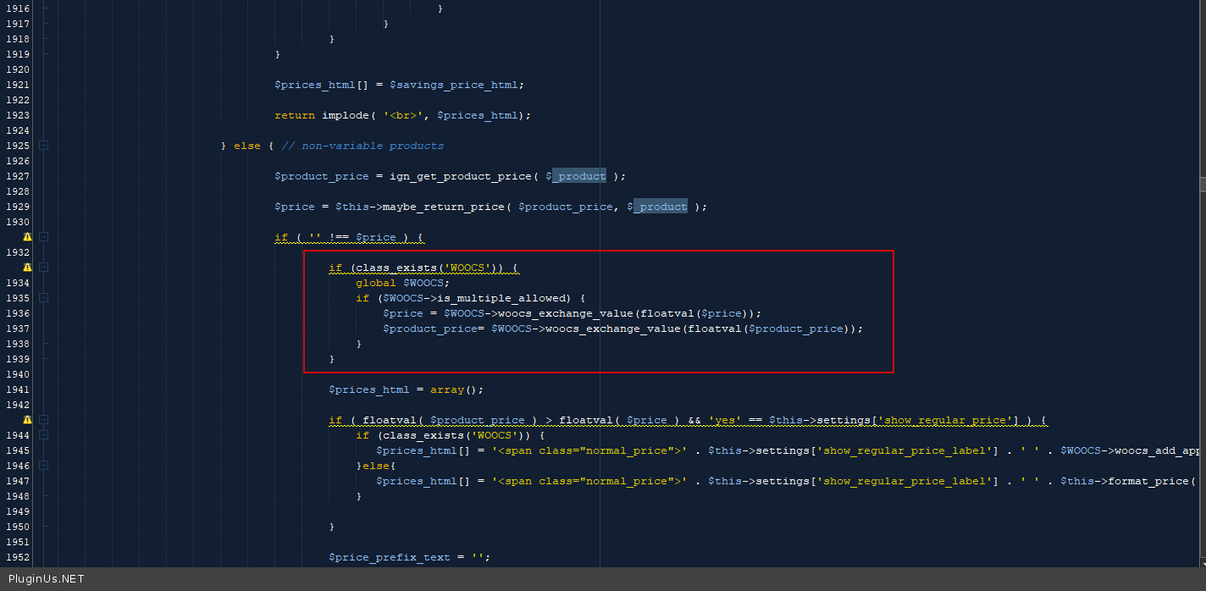Click the is_multiple_allowed property
This screenshot has height=591, width=1206.
[505, 298]
